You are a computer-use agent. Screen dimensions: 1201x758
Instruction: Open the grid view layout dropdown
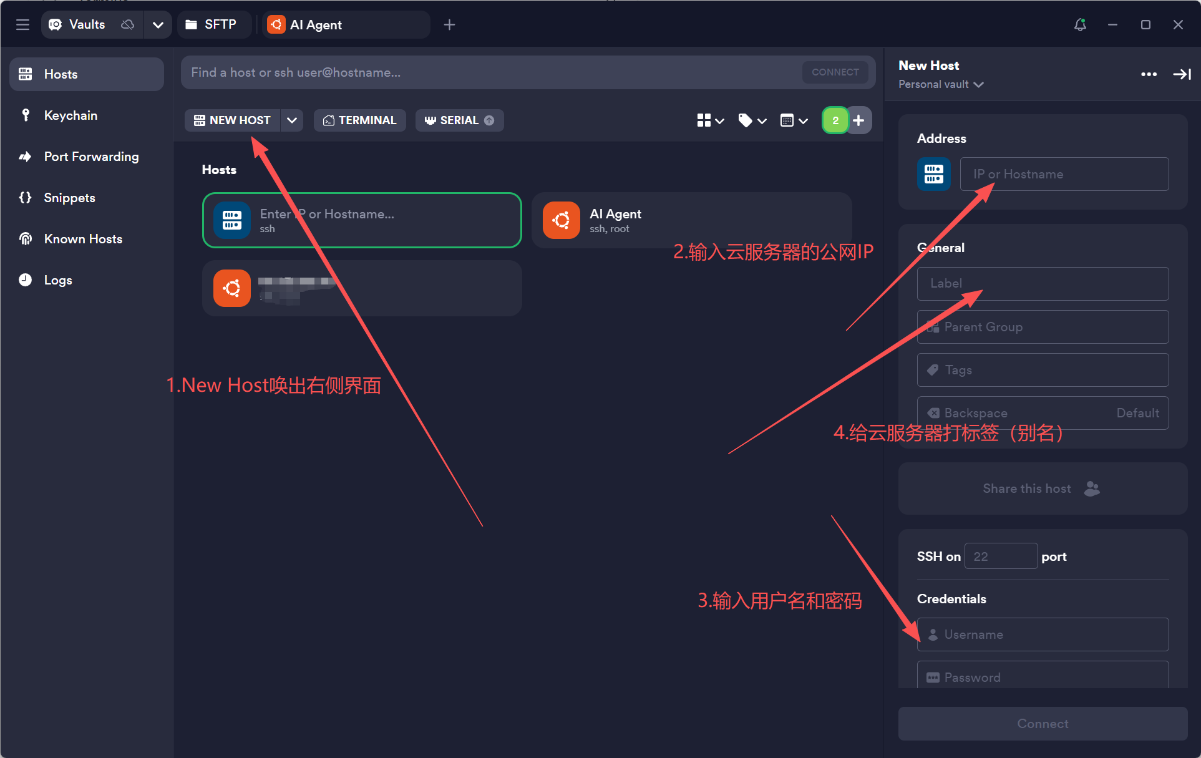point(710,120)
